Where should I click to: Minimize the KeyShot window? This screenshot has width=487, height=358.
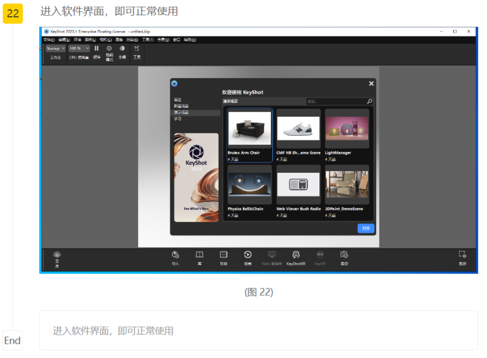[x=441, y=31]
